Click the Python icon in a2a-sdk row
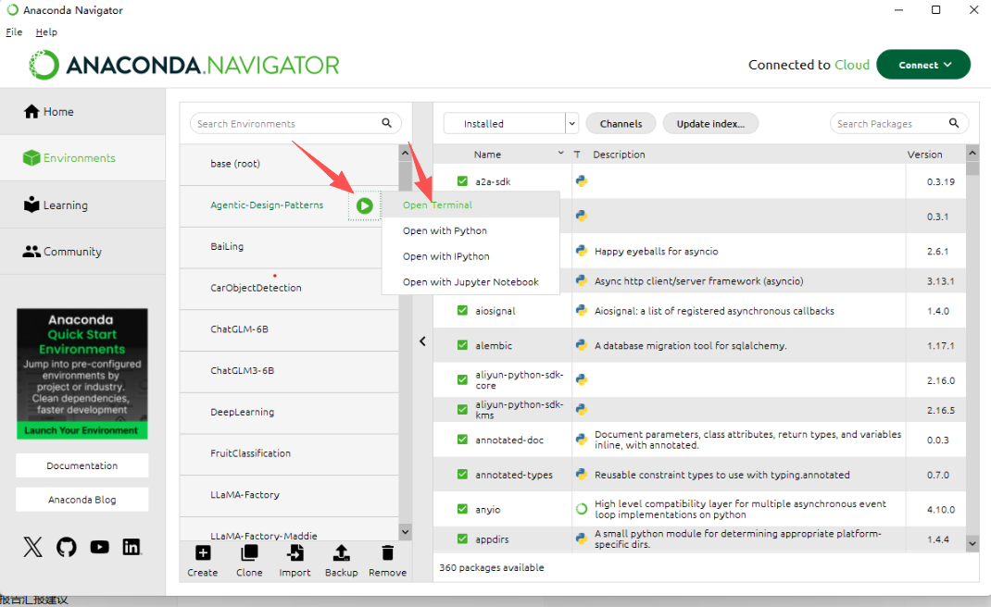 582,181
